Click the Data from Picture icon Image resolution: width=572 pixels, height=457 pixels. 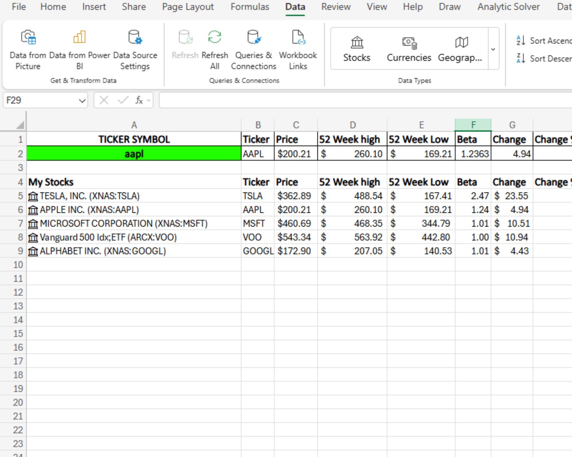pyautogui.click(x=27, y=37)
